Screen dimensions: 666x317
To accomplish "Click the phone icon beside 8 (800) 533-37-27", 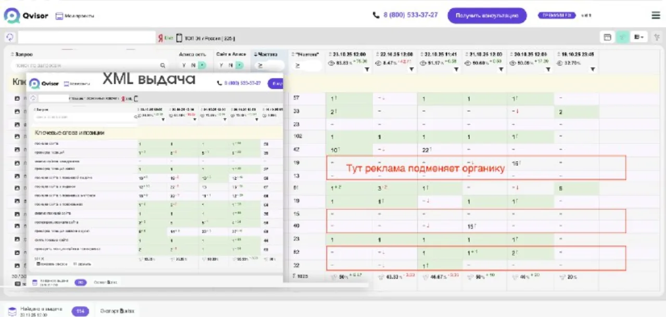I will pos(376,16).
